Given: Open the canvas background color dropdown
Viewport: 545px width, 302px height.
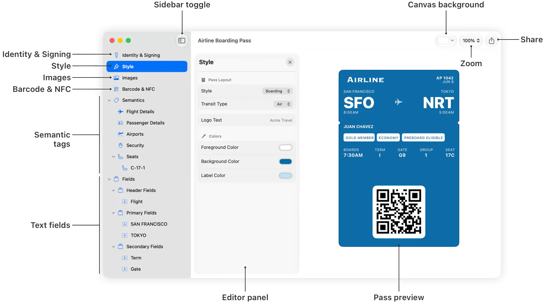Looking at the screenshot, I should pos(446,40).
